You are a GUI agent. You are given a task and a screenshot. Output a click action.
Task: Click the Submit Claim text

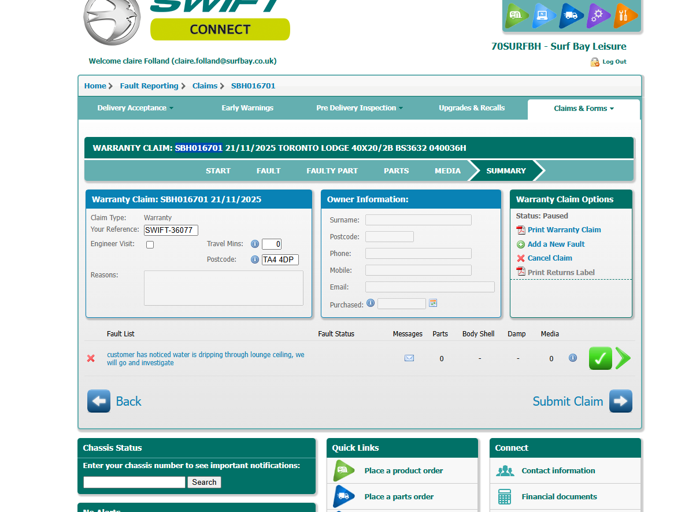click(568, 402)
